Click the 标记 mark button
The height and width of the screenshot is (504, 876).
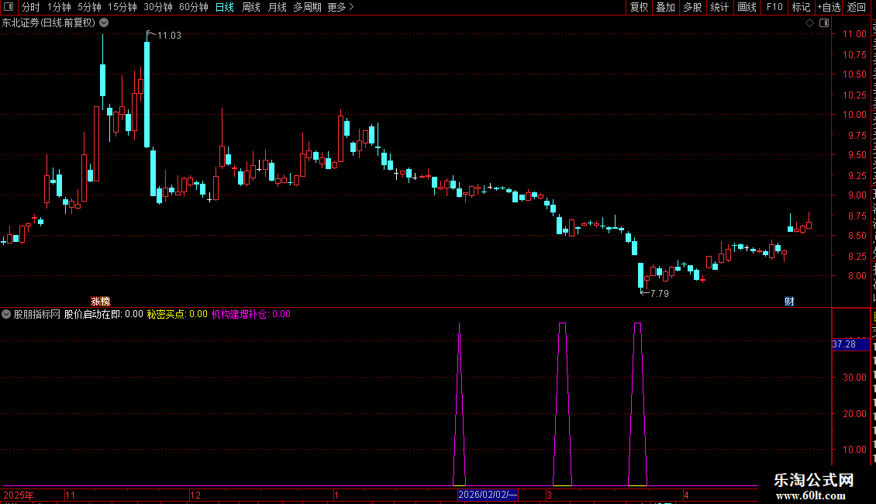click(801, 7)
